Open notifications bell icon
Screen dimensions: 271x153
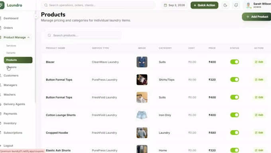[236, 5]
